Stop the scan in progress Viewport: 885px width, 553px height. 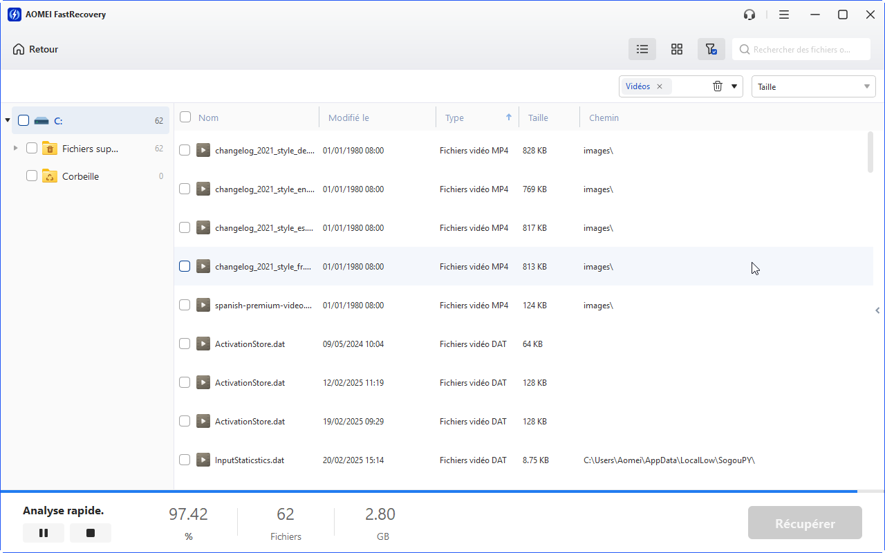coord(90,533)
